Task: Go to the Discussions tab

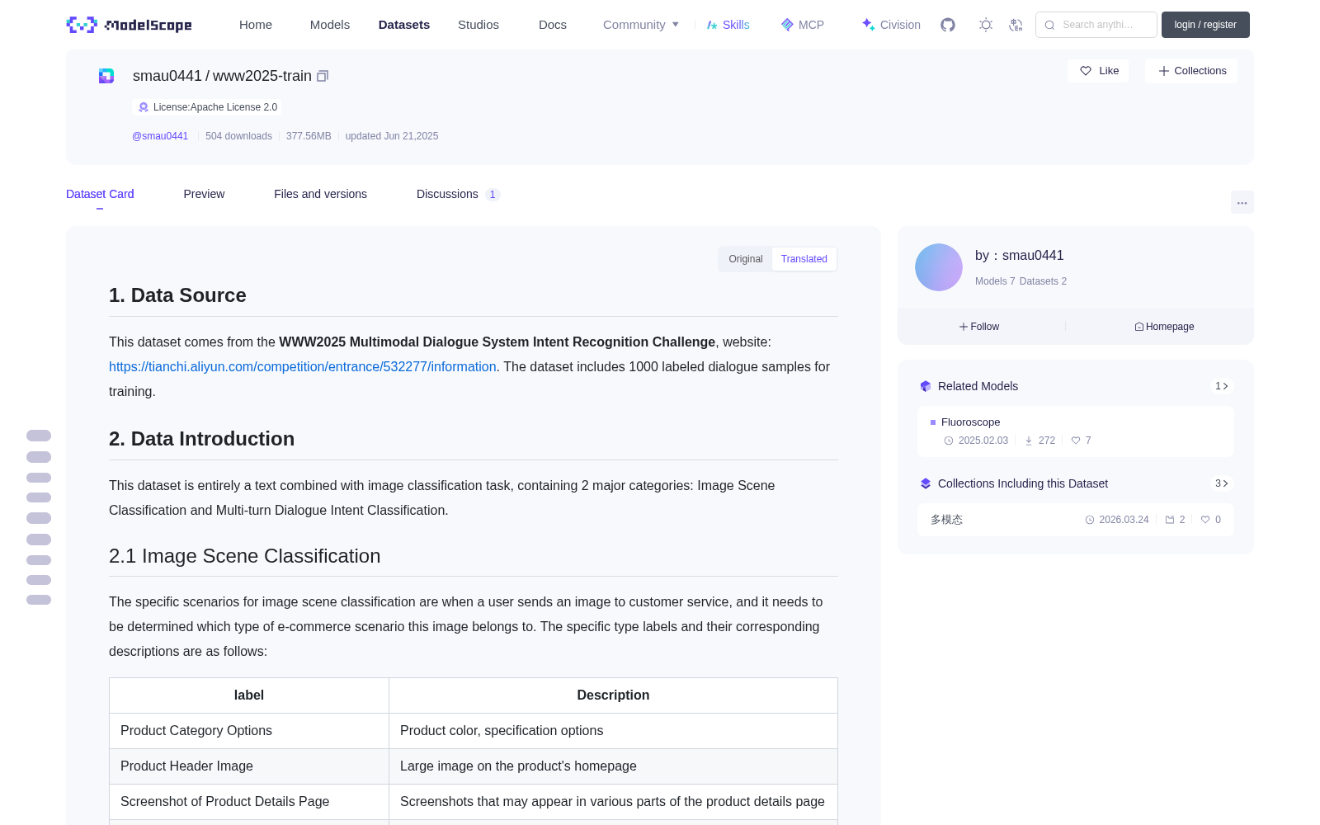Action: pyautogui.click(x=458, y=194)
